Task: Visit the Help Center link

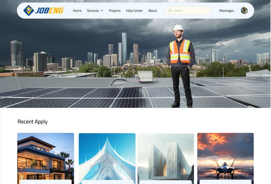Action: [134, 11]
